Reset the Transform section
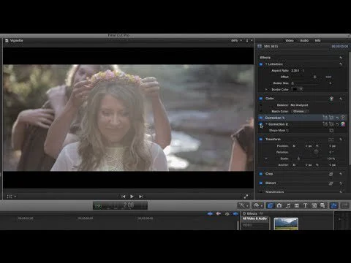This screenshot has width=351, height=263. pos(341,140)
